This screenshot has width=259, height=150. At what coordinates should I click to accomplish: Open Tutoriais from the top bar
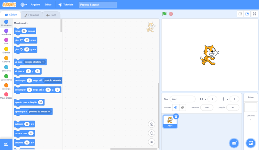[x=66, y=5]
